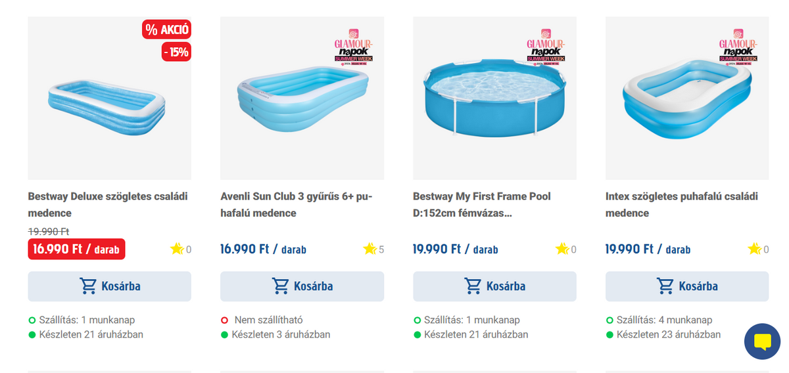Open the yellow chat bubble icon
This screenshot has height=373, width=789.
click(x=762, y=341)
